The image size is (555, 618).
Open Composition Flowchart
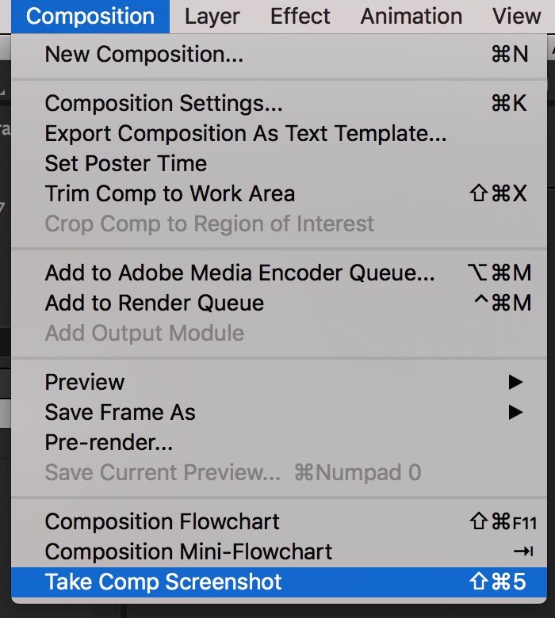point(162,521)
